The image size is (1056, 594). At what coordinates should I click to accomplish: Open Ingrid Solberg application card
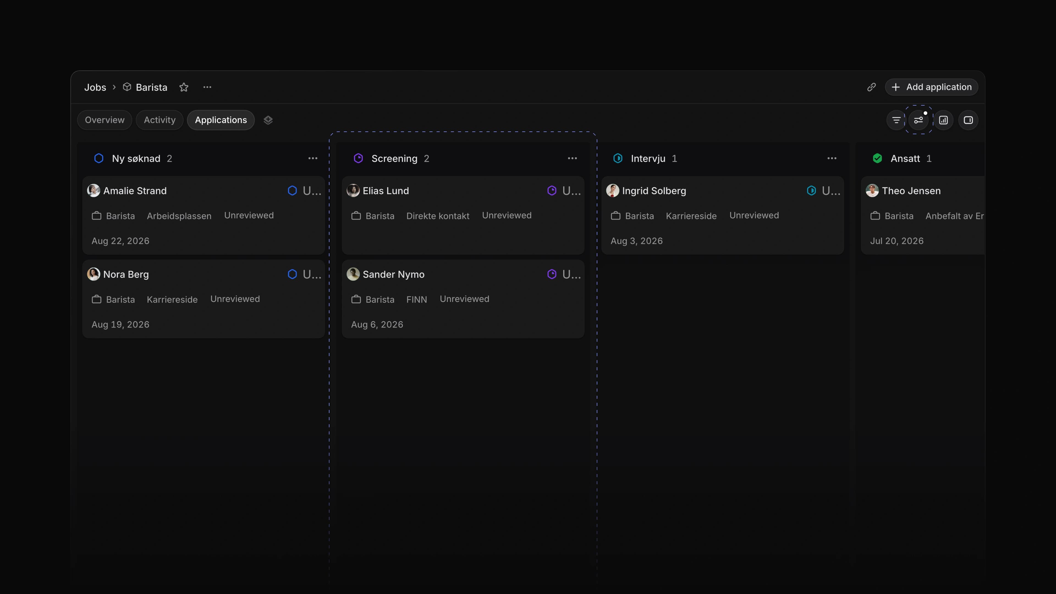tap(723, 216)
